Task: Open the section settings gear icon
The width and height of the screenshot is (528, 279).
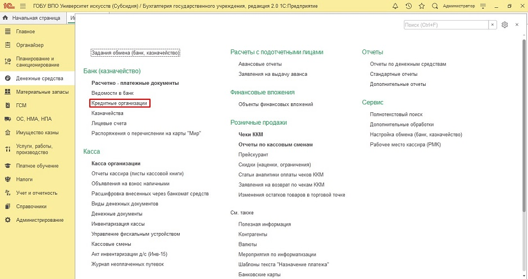Action: 504,25
